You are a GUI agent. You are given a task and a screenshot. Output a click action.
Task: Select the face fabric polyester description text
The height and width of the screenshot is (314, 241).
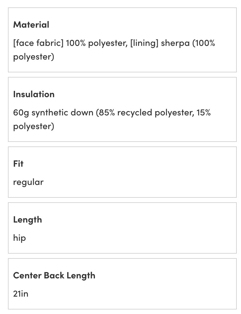pyautogui.click(x=114, y=50)
